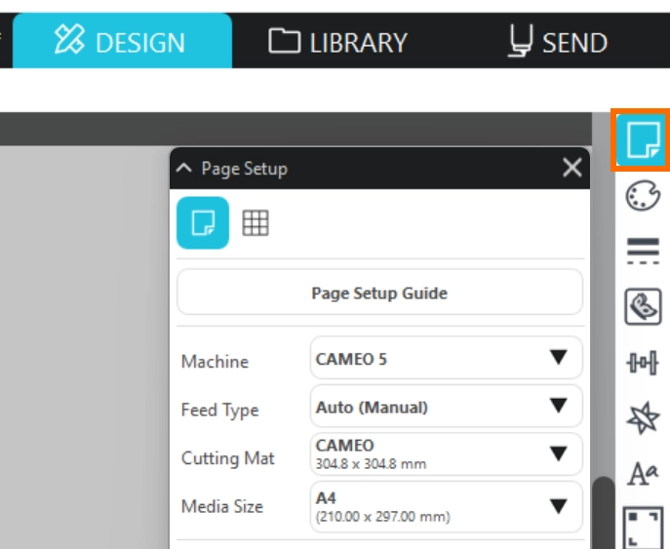Open the Replicate/Align spacing panel icon
Screen dimensions: 670x549
pos(643,364)
